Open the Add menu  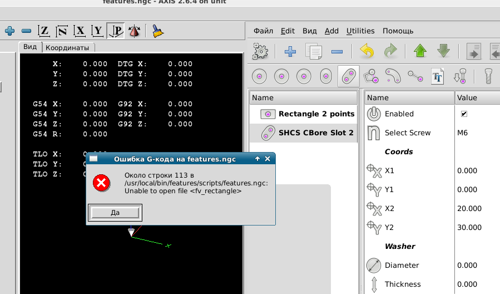click(331, 31)
